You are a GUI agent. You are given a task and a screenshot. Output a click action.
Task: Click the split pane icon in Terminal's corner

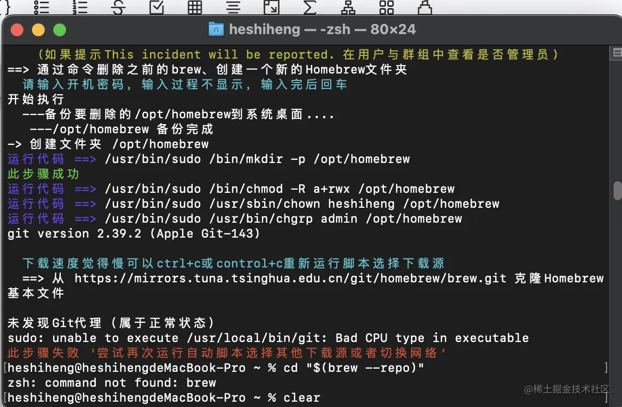click(617, 52)
